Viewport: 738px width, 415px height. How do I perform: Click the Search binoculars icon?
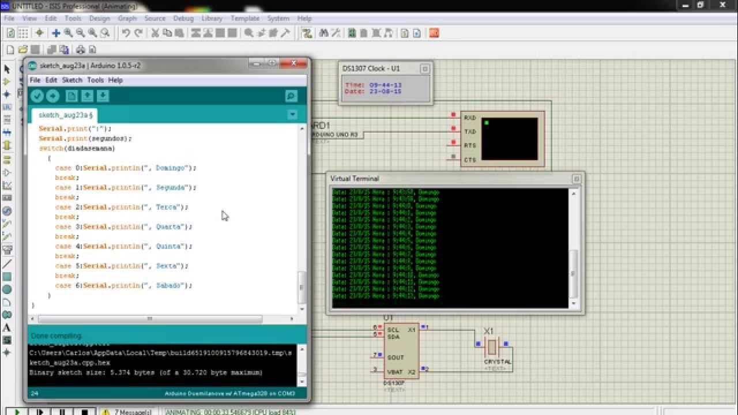coord(323,33)
